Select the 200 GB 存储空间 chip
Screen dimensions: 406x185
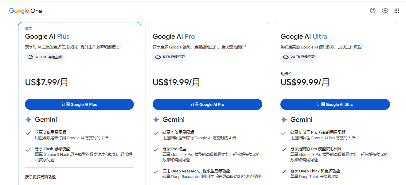coord(45,57)
